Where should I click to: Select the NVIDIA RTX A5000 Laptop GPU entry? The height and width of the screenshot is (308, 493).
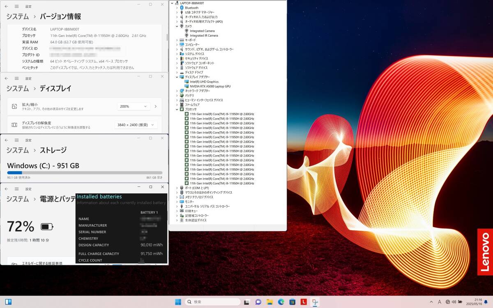pos(210,86)
